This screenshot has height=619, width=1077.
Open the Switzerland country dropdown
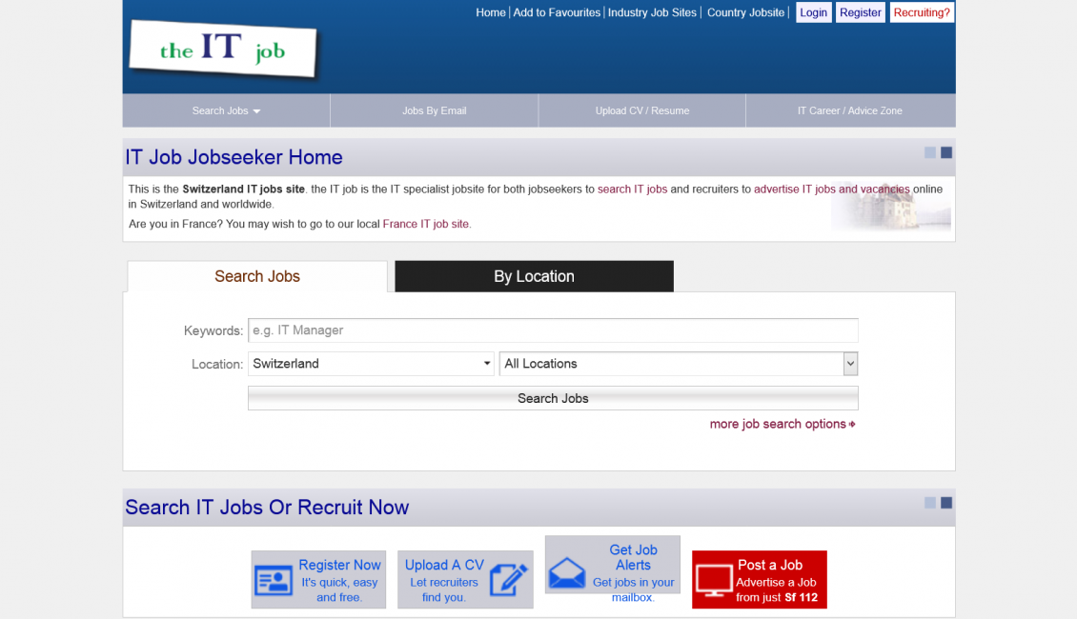point(371,364)
